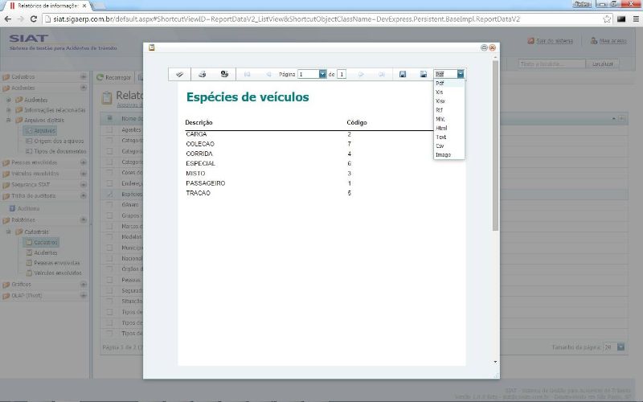Choose Image export format

point(449,155)
